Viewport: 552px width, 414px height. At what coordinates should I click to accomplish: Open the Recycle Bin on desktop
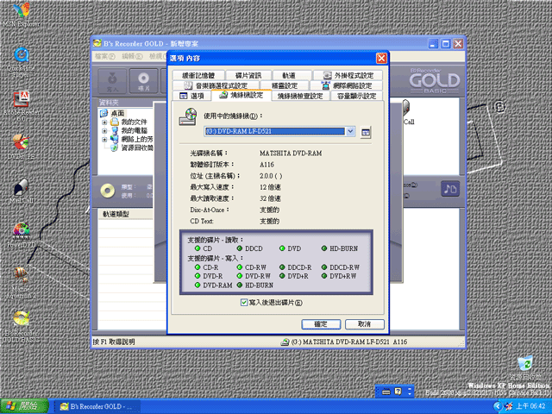click(525, 368)
